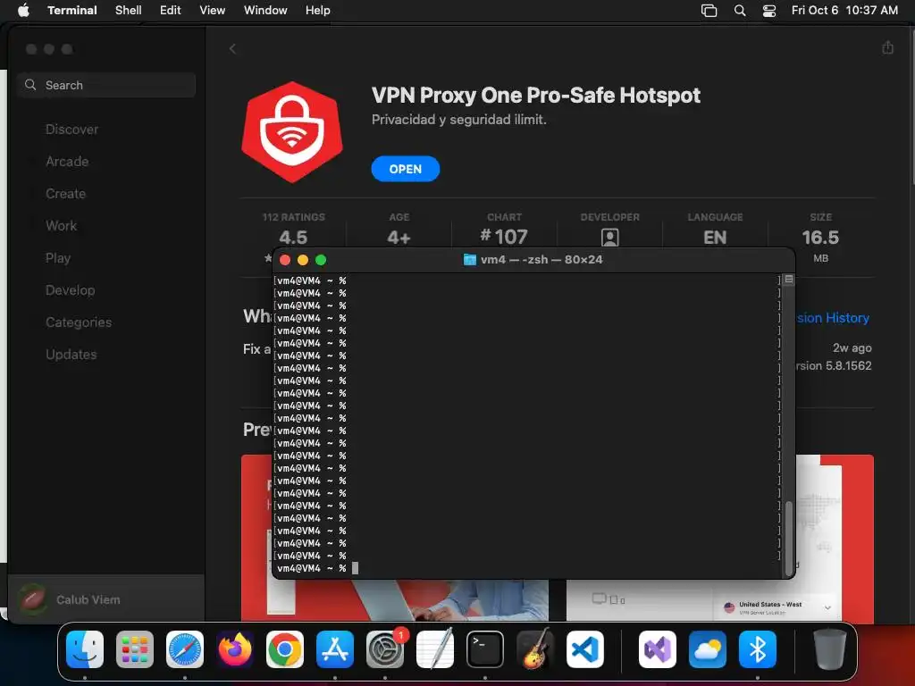The height and width of the screenshot is (686, 915).
Task: Select Updates in App Store sidebar
Action: point(71,354)
